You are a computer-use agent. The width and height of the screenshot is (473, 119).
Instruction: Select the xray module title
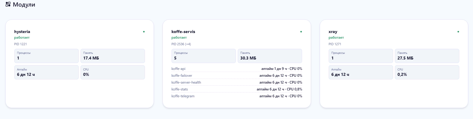click(333, 32)
